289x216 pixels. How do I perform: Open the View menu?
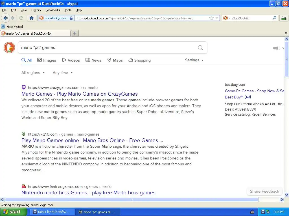click(x=24, y=10)
